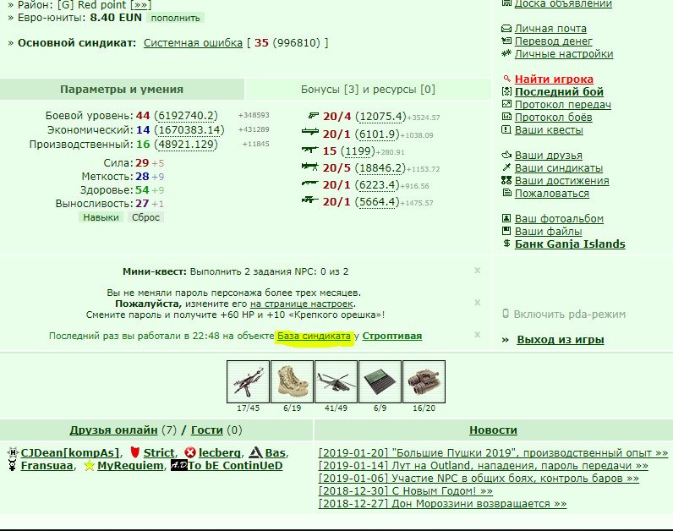Open news Участие NPC в общих боях
Viewport: 673px width, 531px height.
point(479,479)
